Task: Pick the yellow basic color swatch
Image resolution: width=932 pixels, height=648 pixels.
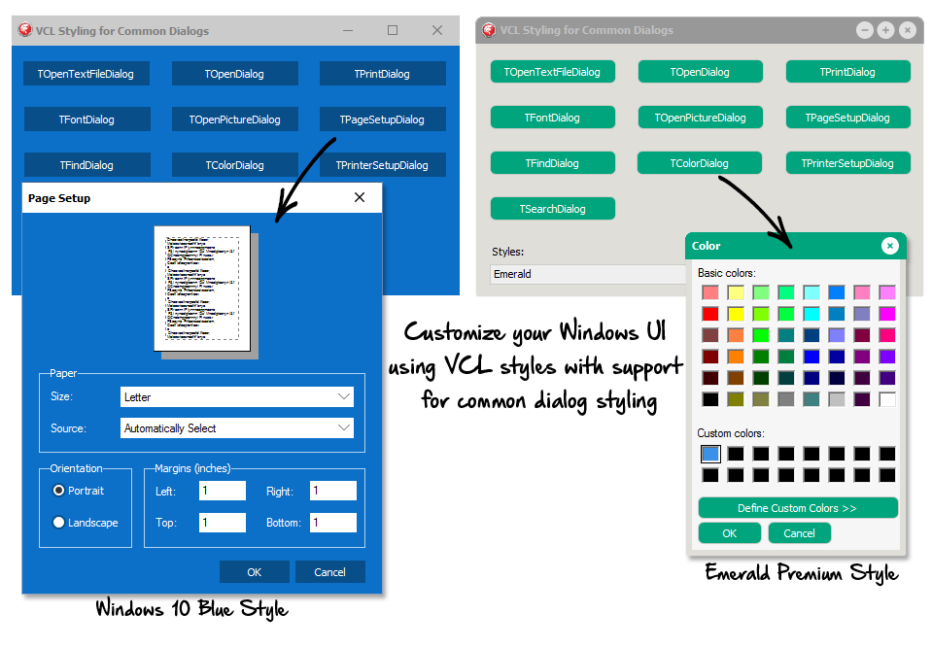Action: pyautogui.click(x=736, y=314)
